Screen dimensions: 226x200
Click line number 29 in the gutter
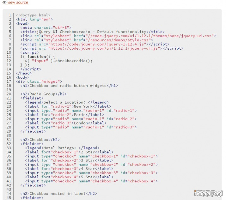click(9, 131)
